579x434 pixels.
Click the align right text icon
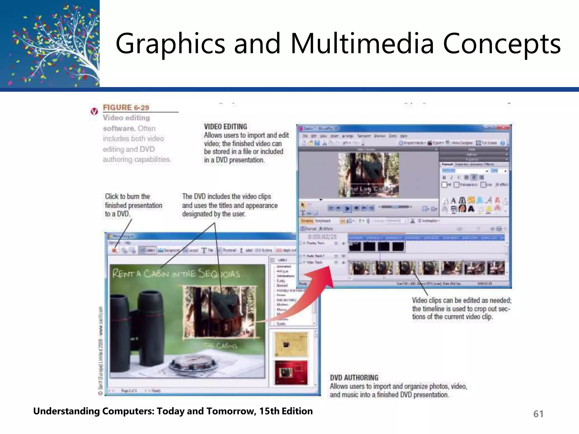(x=481, y=177)
